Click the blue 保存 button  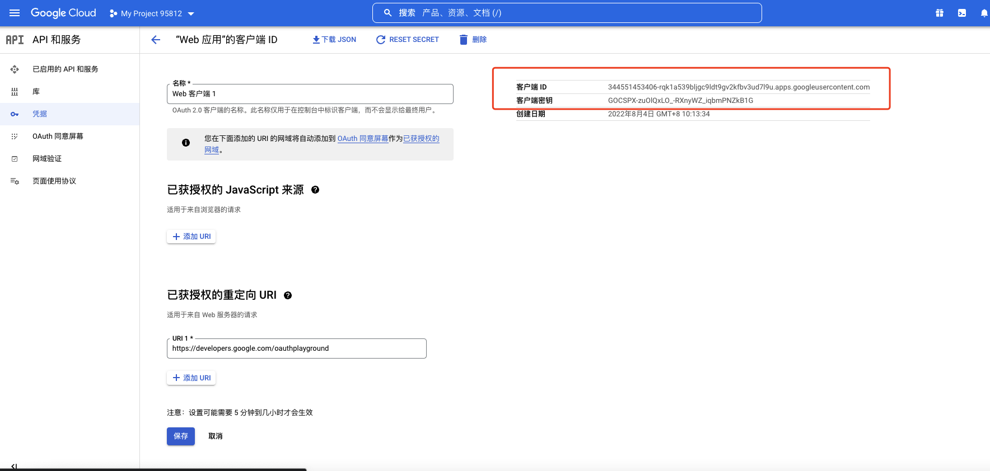(x=180, y=436)
